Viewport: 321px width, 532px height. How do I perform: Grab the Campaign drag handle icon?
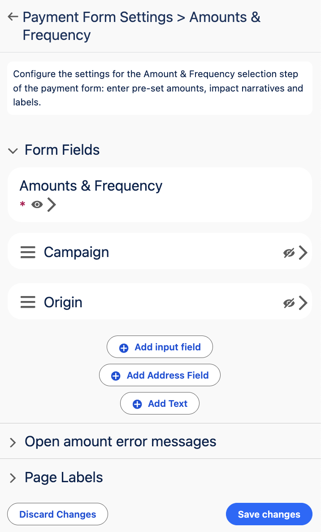28,252
